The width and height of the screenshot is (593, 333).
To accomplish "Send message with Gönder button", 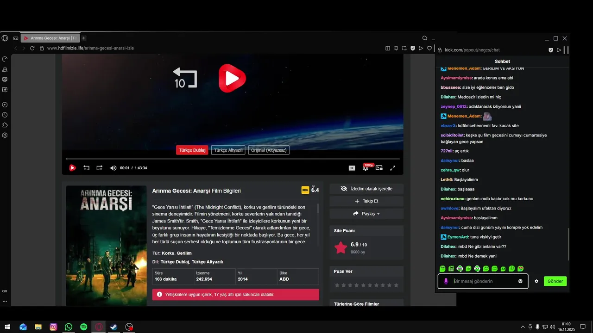I will (x=555, y=281).
